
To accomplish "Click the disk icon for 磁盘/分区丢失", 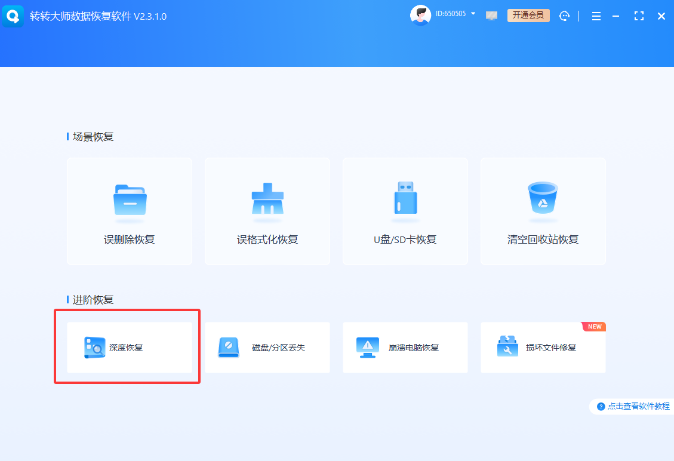I will tap(229, 348).
